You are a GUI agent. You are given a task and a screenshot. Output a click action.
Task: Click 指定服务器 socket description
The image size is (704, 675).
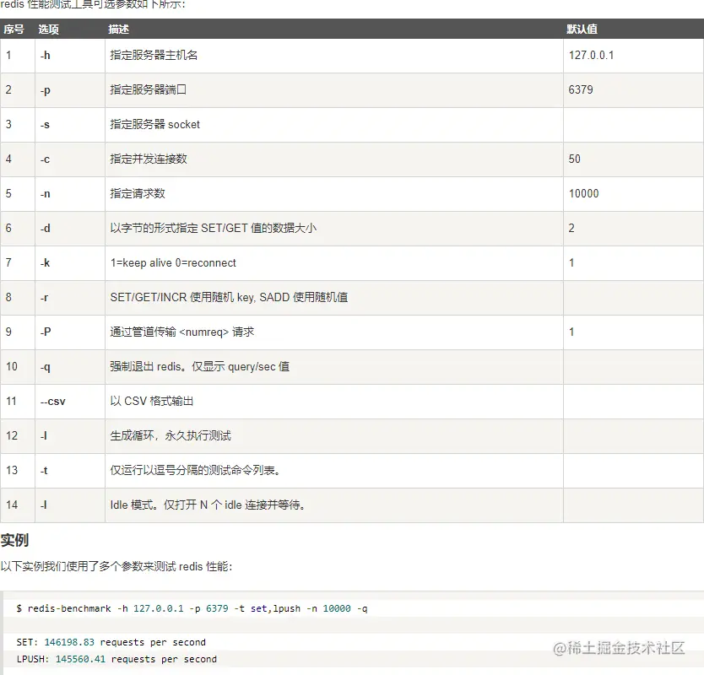click(155, 124)
